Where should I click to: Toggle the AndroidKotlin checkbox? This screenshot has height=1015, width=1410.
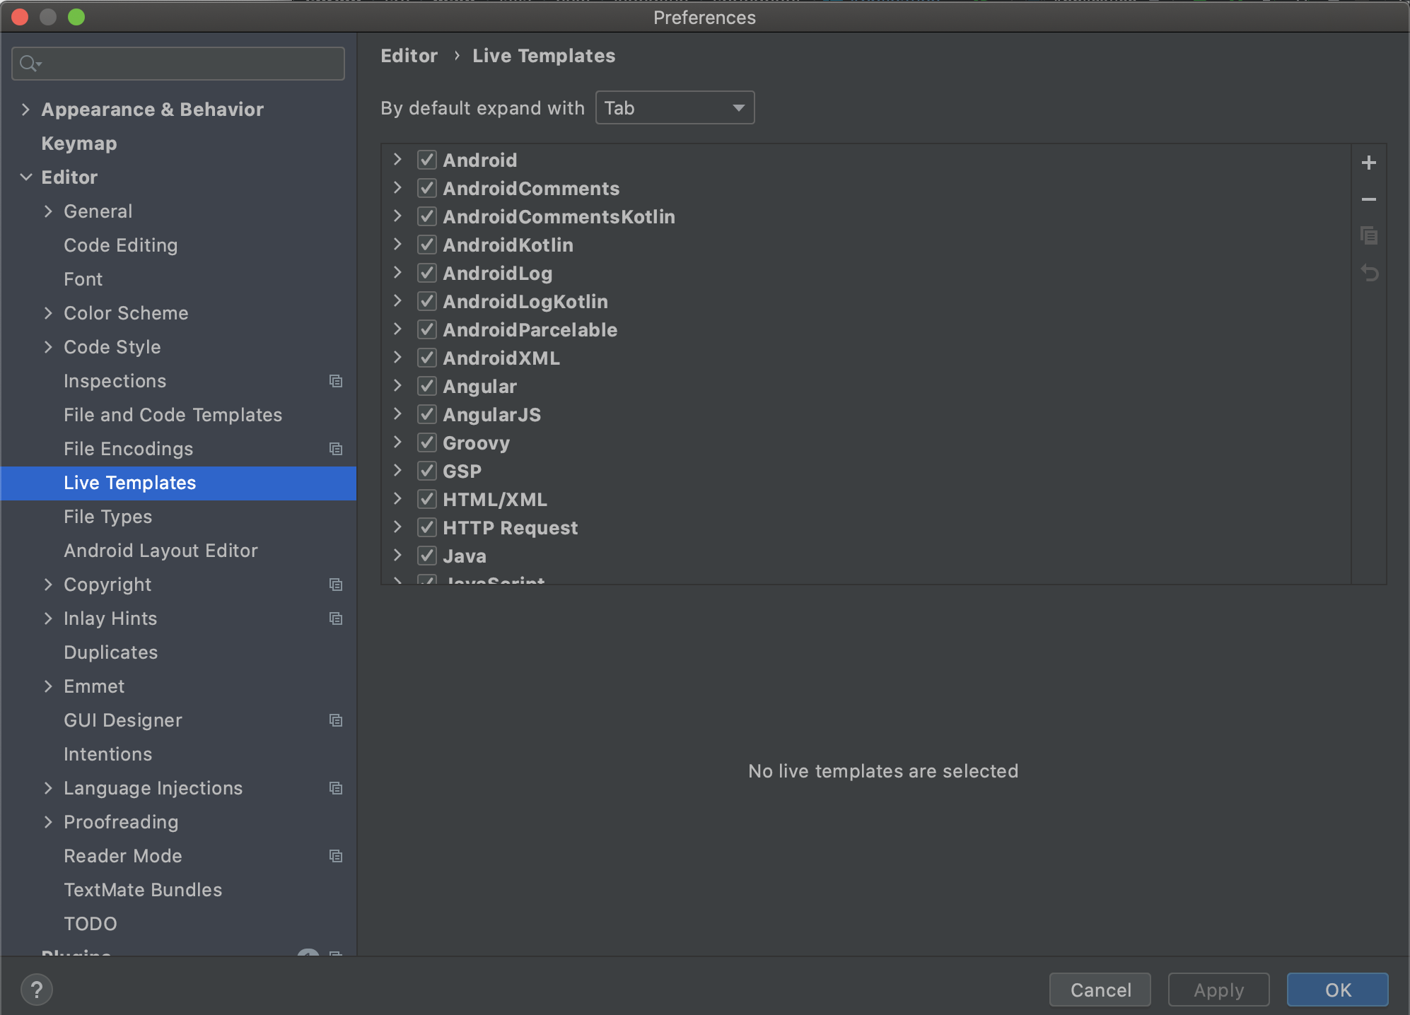(426, 245)
